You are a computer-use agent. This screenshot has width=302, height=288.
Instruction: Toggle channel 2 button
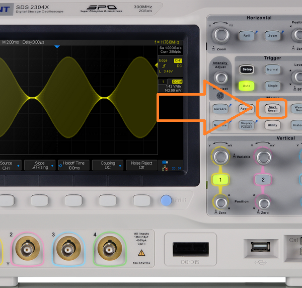[x=262, y=179]
